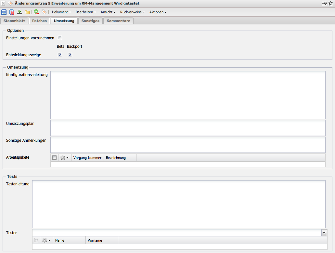Switch to the Stammblatt tab
Image resolution: width=335 pixels, height=253 pixels.
pos(14,21)
